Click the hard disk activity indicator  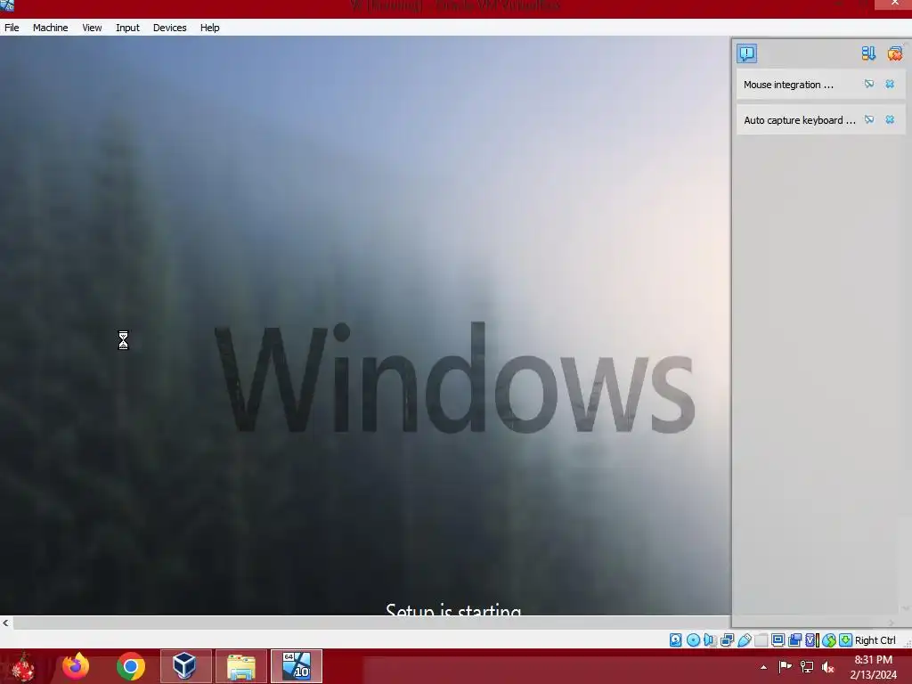click(x=676, y=640)
